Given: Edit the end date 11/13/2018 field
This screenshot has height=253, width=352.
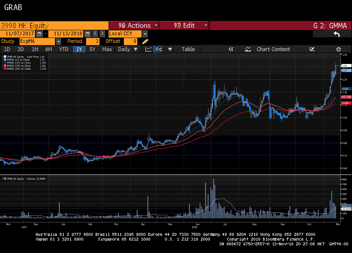Looking at the screenshot, I should click(x=66, y=33).
